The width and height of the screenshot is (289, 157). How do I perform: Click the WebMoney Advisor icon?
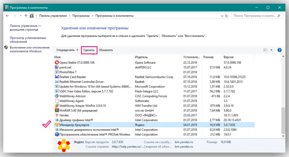pos(57,96)
